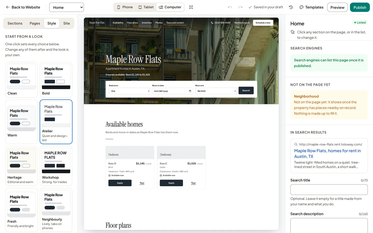The width and height of the screenshot is (373, 233).
Task: Undo the last change
Action: tap(230, 7)
